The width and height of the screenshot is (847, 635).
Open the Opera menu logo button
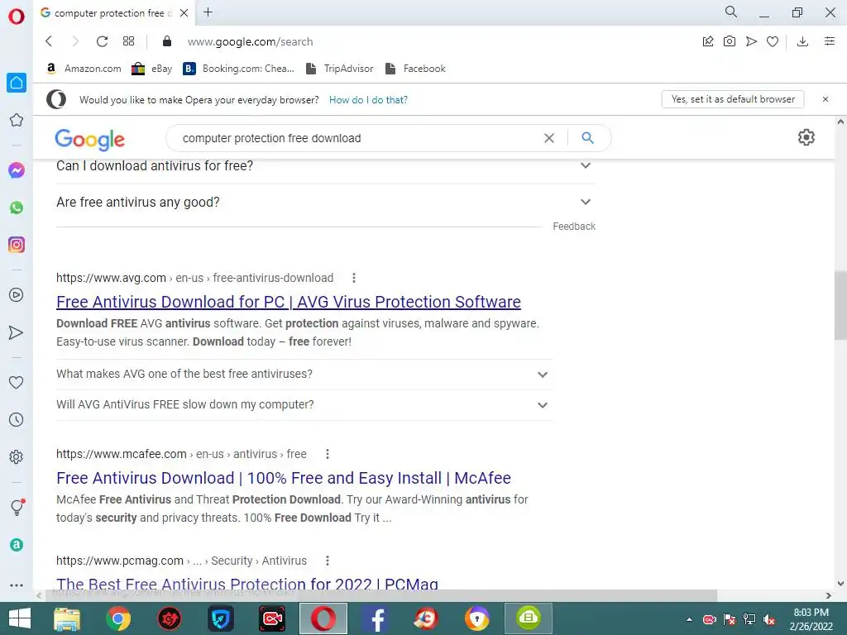point(17,16)
